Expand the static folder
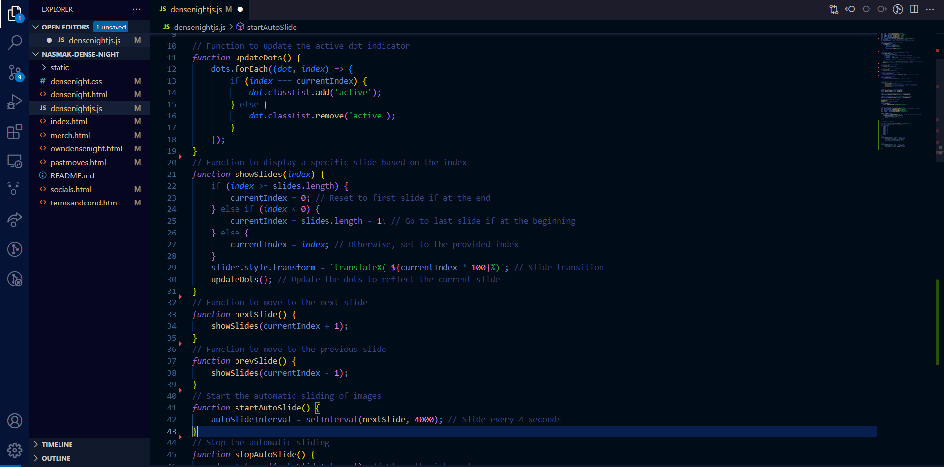 tap(59, 67)
